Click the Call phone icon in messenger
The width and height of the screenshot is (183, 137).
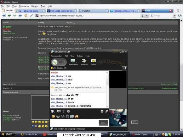(x=55, y=62)
